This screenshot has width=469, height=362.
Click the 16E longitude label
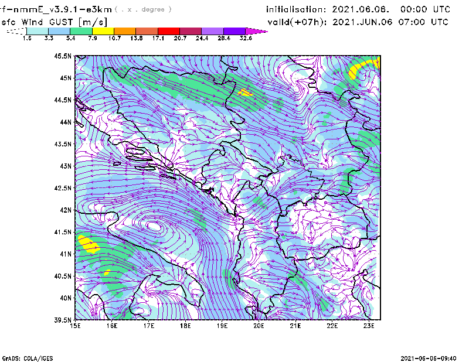pyautogui.click(x=112, y=326)
